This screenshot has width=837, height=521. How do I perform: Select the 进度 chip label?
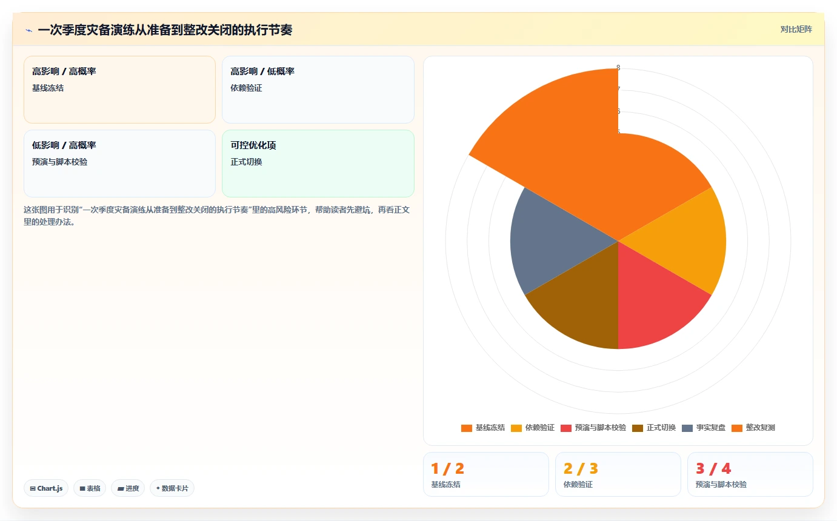(133, 488)
